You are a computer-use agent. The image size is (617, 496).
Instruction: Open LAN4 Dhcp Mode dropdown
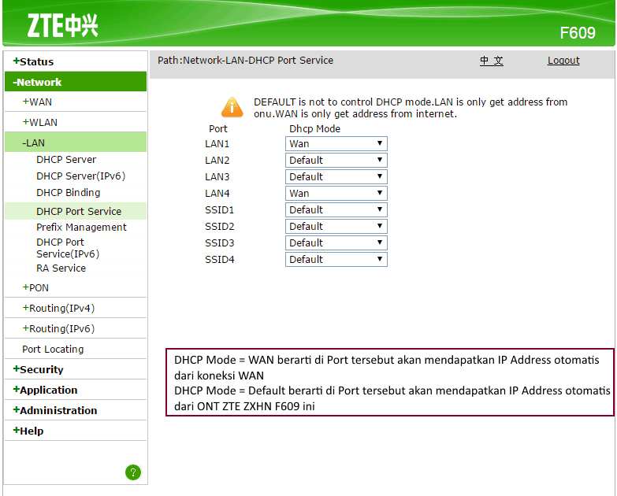(x=336, y=194)
